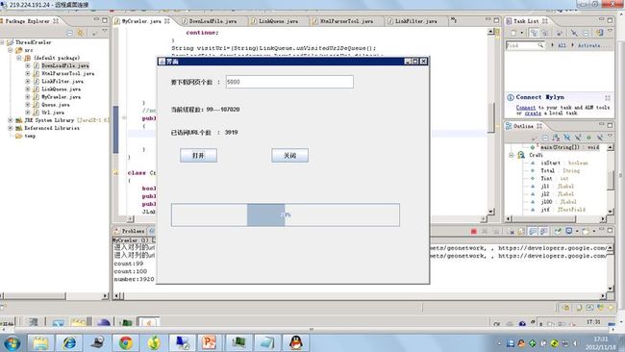This screenshot has width=625, height=352.
Task: Open New Task dropdown arrow in Task List
Action: coord(521,33)
